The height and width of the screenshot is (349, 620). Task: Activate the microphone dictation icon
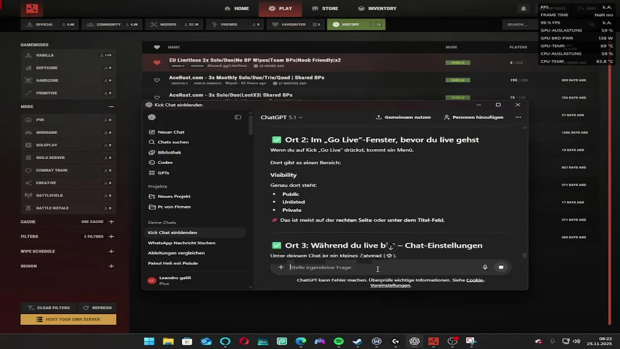tap(485, 267)
